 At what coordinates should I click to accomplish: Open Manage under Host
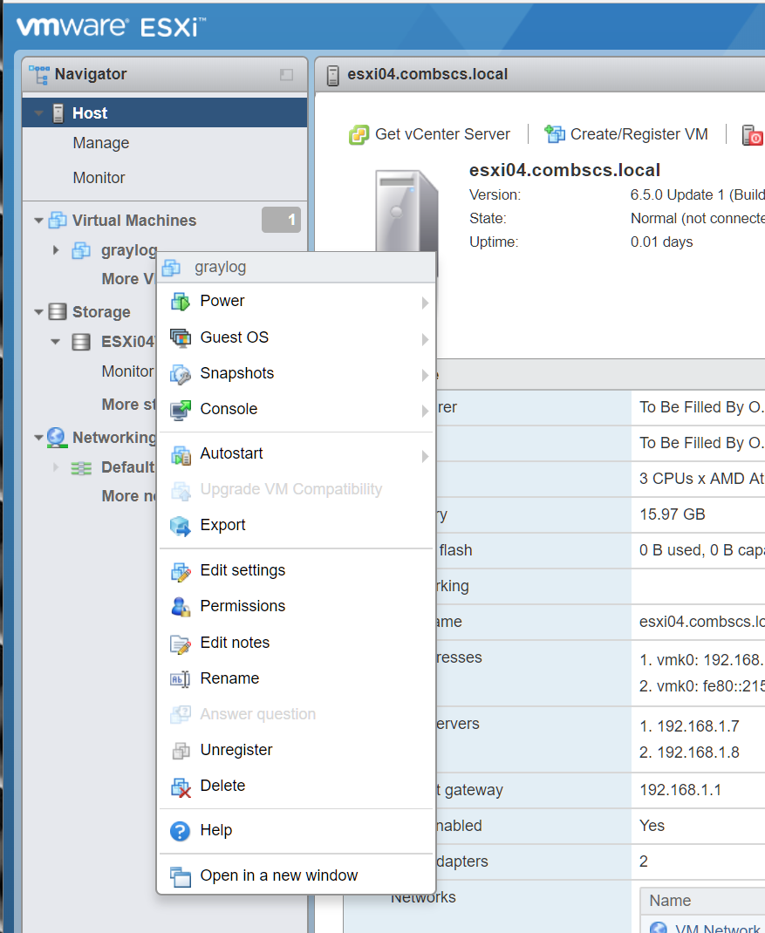click(100, 143)
